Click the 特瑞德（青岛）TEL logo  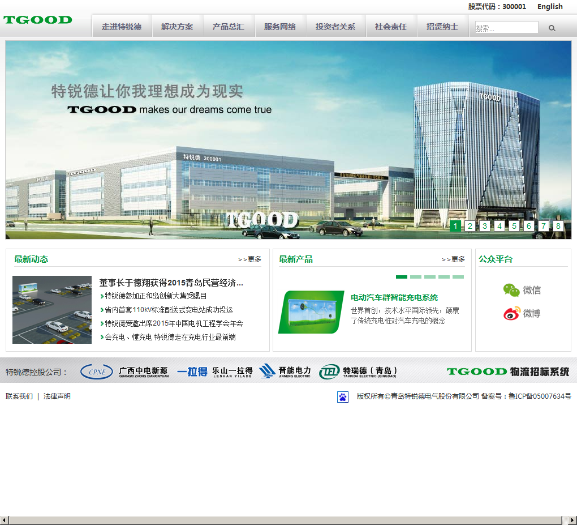358,372
